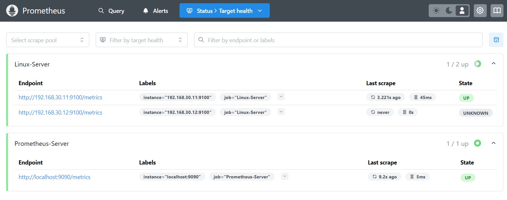Collapse the Linux-Server pool section
Image resolution: width=507 pixels, height=200 pixels.
click(493, 64)
